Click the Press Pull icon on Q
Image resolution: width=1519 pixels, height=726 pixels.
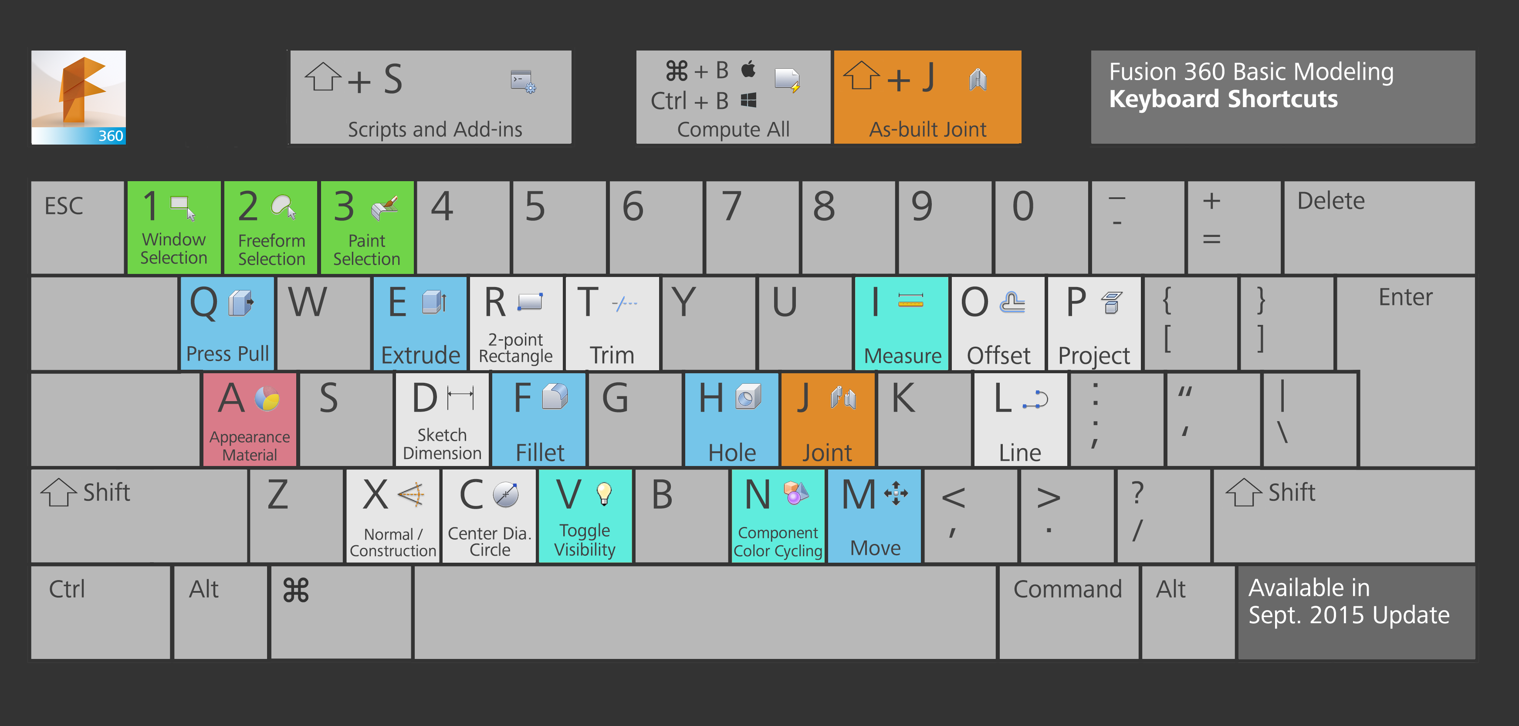coord(241,303)
